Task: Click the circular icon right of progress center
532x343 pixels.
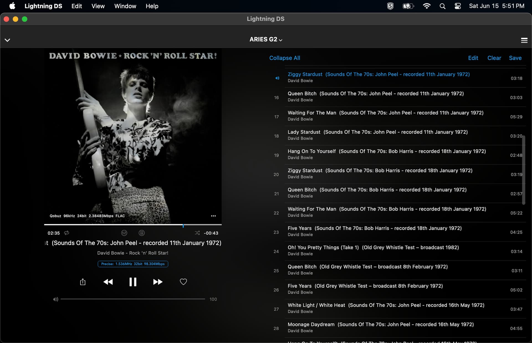Action: 142,233
